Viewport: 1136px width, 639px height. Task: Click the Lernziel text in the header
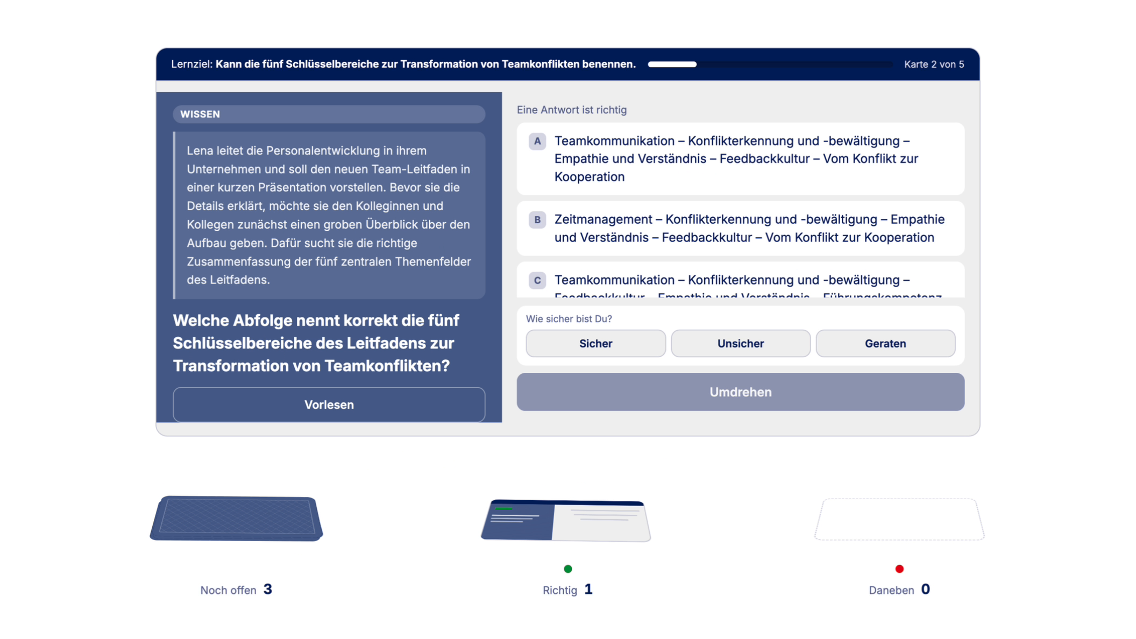(403, 64)
